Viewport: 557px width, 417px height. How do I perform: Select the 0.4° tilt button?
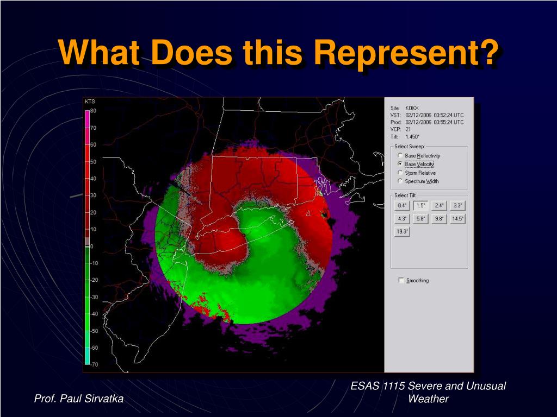coord(402,206)
